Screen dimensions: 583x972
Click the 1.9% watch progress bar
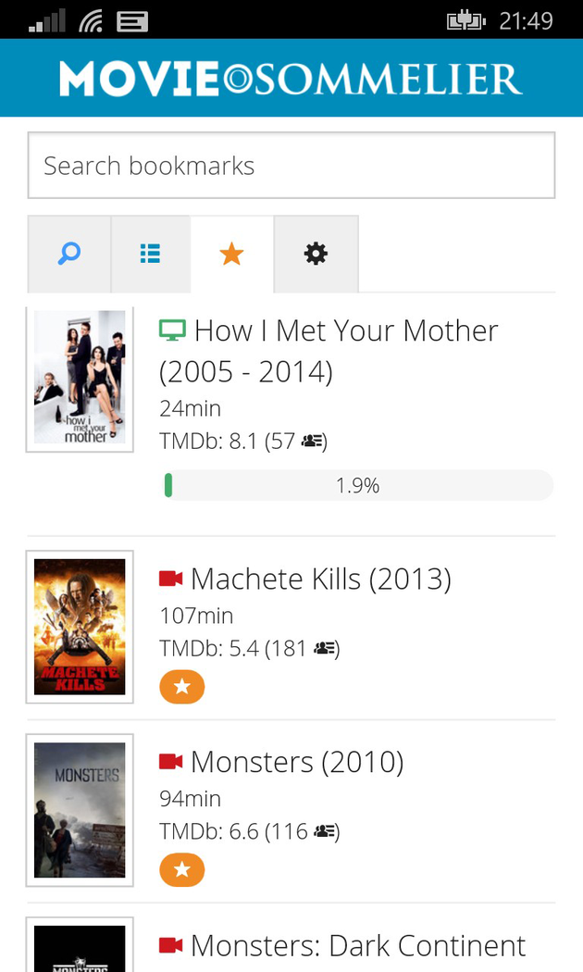[x=357, y=485]
